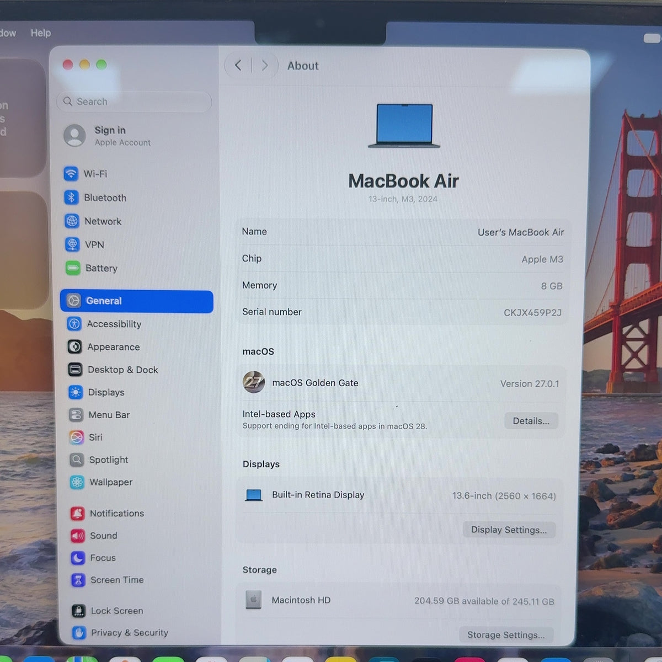
Task: Open the Lock Screen icon
Action: point(79,611)
